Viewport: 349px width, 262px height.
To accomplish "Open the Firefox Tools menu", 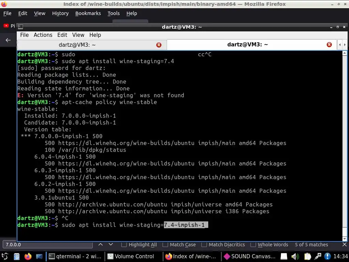I will click(113, 13).
